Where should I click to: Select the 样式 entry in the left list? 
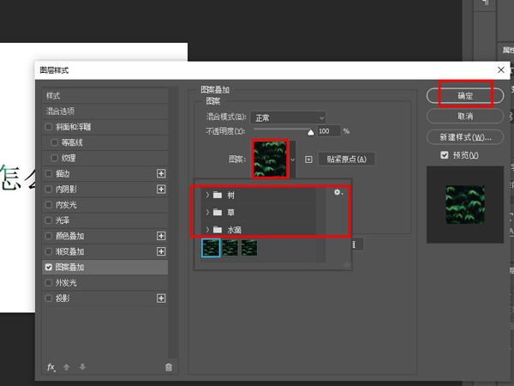click(x=54, y=95)
